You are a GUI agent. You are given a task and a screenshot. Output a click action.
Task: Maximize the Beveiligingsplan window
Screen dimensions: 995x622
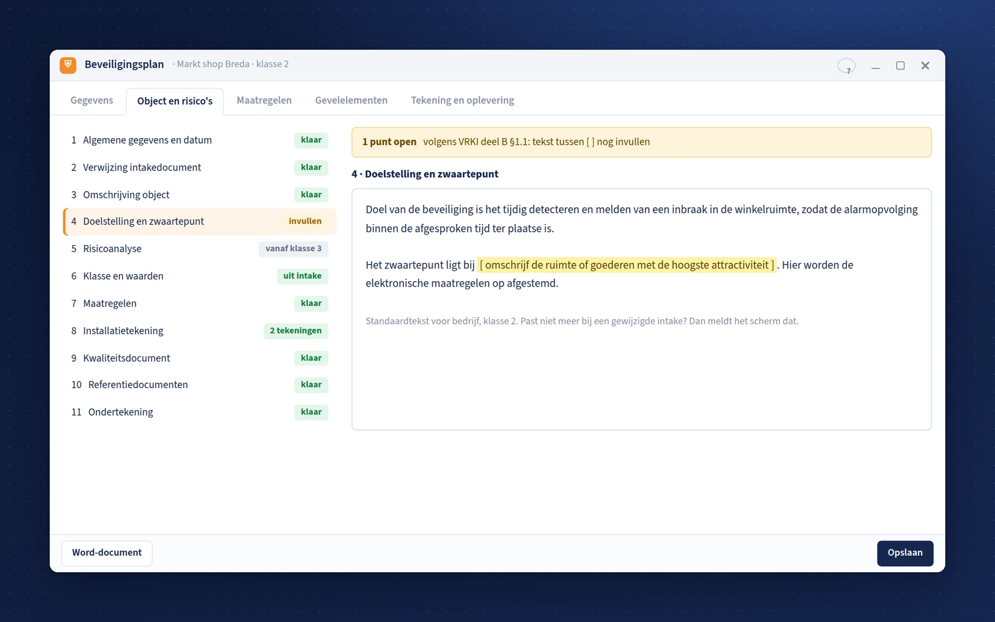tap(900, 66)
